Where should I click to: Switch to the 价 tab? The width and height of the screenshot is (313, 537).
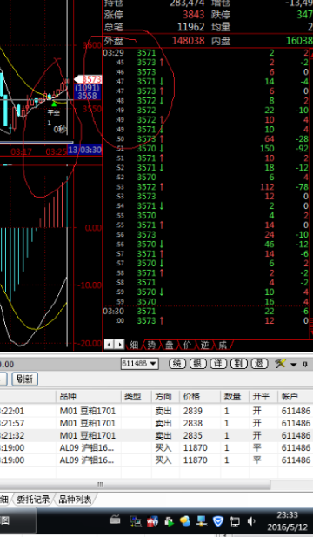pos(187,345)
